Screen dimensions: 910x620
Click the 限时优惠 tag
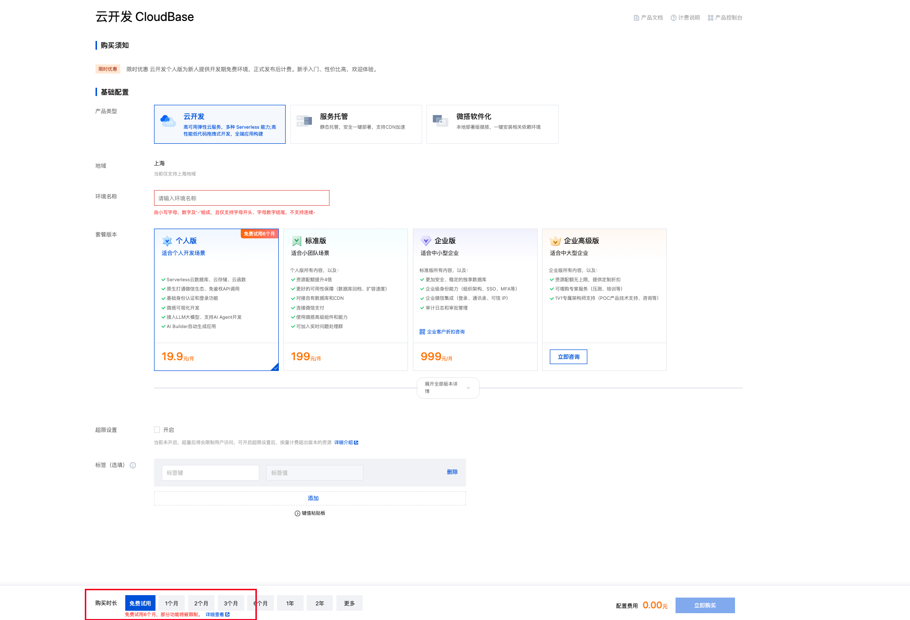108,69
